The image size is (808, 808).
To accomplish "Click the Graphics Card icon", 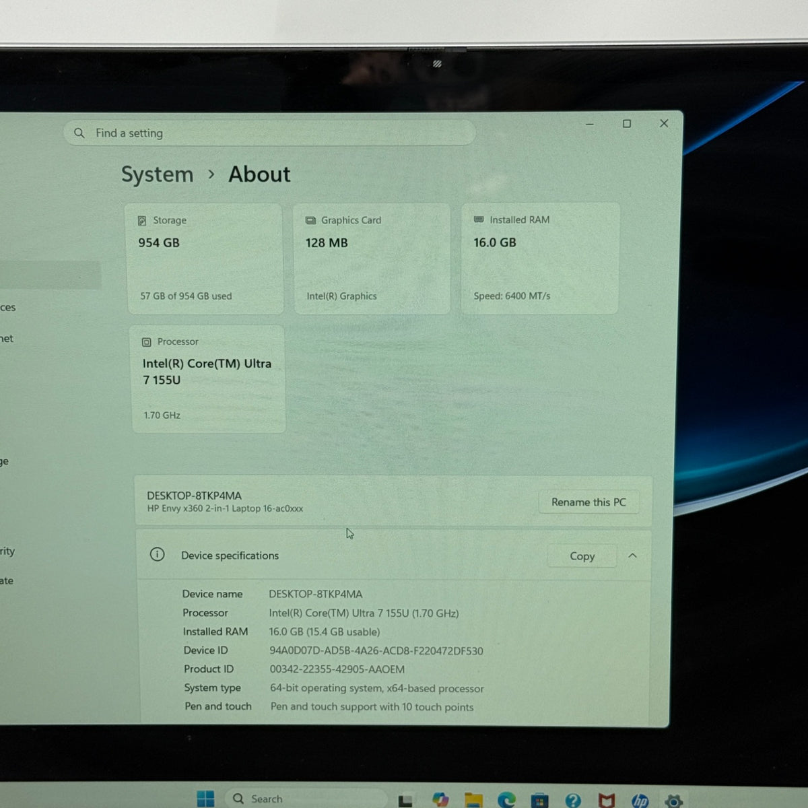I will 310,220.
